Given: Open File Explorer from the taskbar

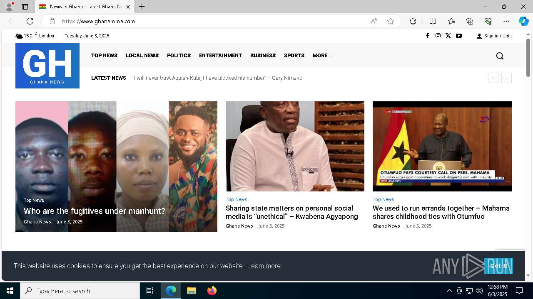Looking at the screenshot, I should point(192,291).
